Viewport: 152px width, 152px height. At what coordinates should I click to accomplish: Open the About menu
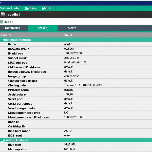(x=46, y=8)
